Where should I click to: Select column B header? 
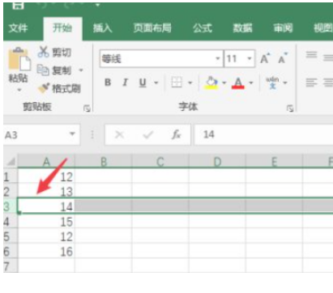[x=104, y=162]
